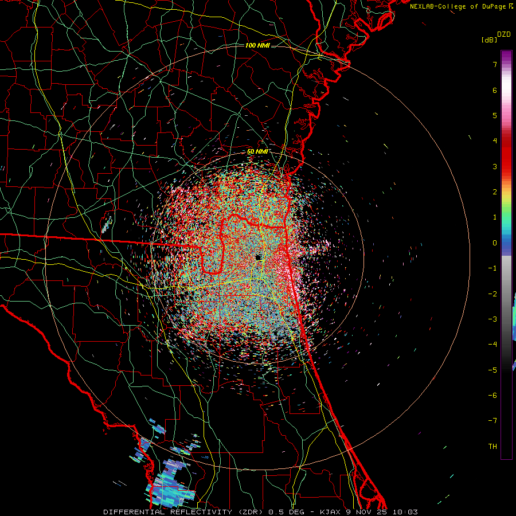Select the "-7" value on the color scale

coord(492,421)
